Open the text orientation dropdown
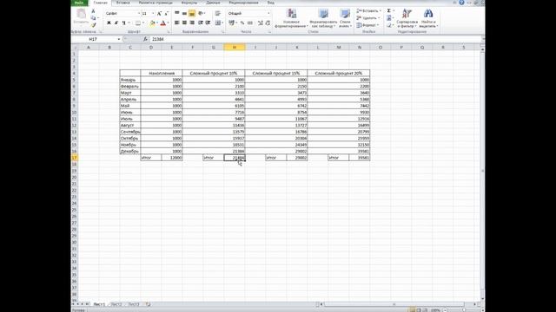The height and width of the screenshot is (312, 556). (x=202, y=14)
